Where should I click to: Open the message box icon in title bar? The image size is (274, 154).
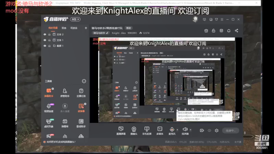coord(204,20)
